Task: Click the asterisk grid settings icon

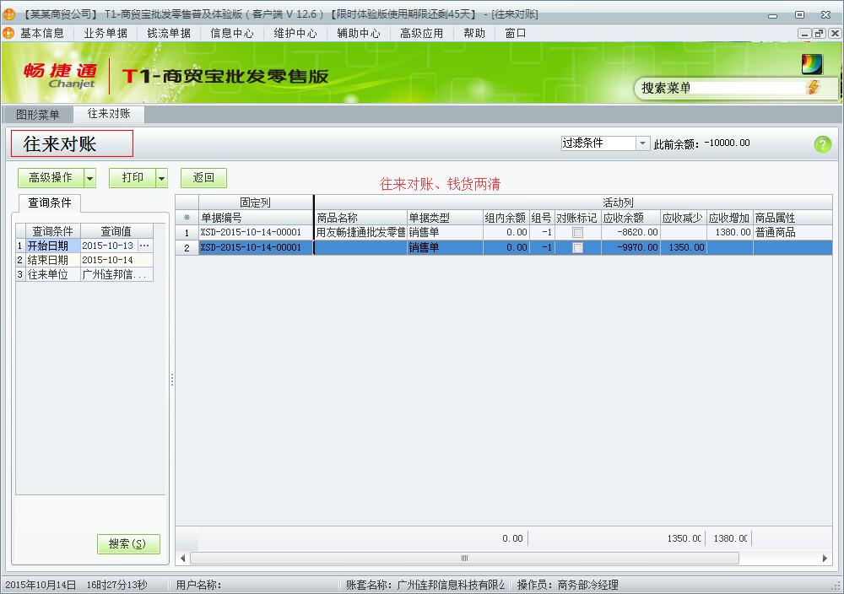Action: [187, 218]
